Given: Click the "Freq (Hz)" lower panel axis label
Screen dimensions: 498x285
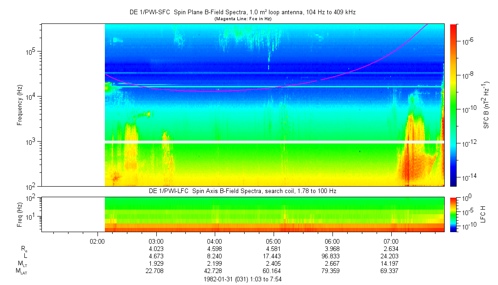Looking at the screenshot, I should click(x=20, y=214).
